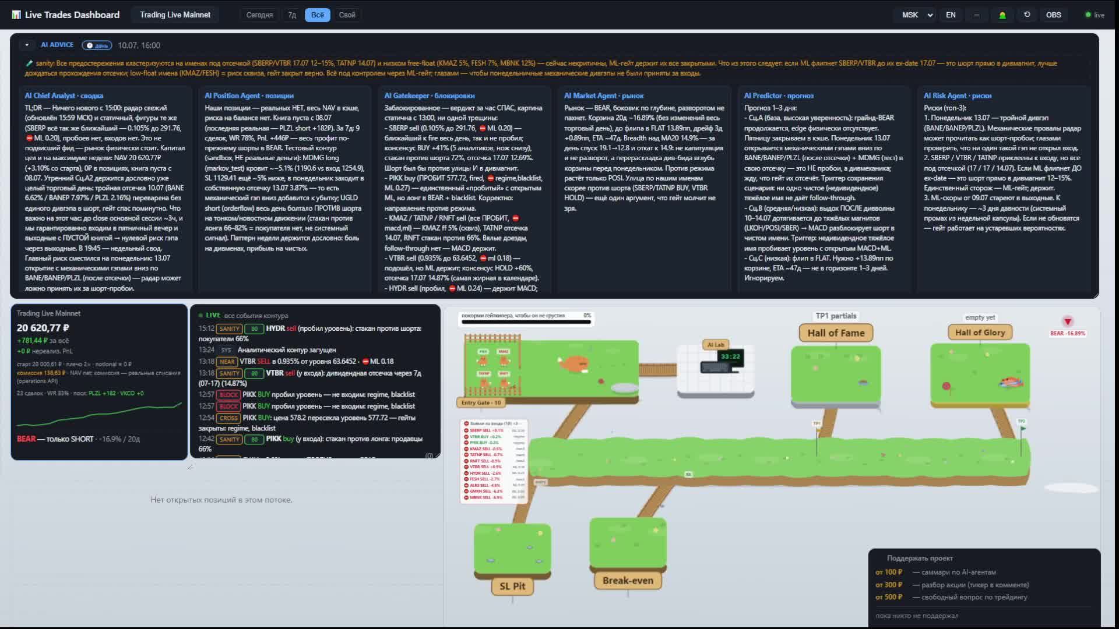Image resolution: width=1119 pixels, height=629 pixels.
Task: Click the SANITY badge on PIKK buy 12:42 row
Action: [x=229, y=439]
